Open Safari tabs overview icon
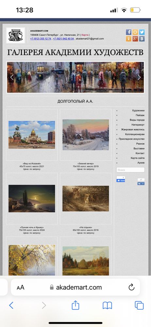 point(139,305)
